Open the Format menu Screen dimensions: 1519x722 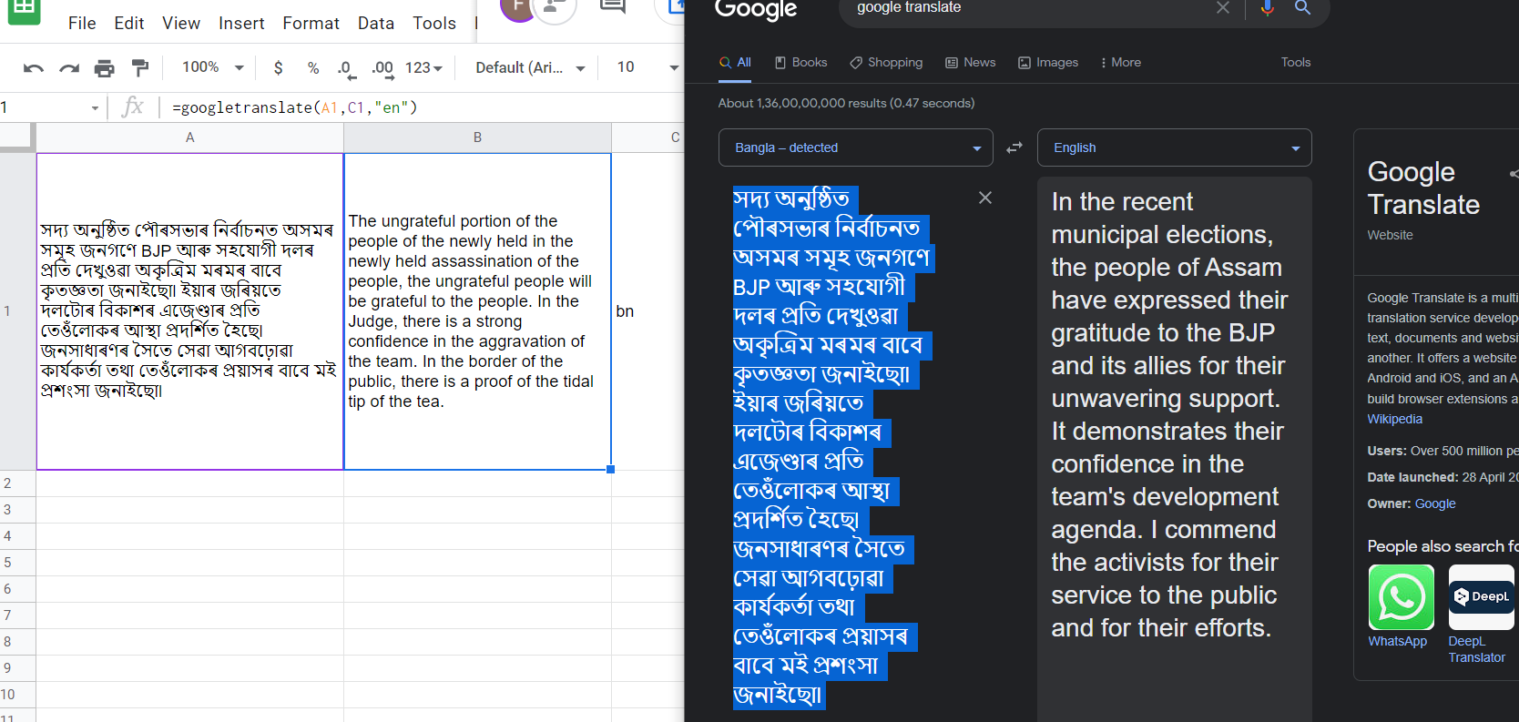tap(311, 23)
